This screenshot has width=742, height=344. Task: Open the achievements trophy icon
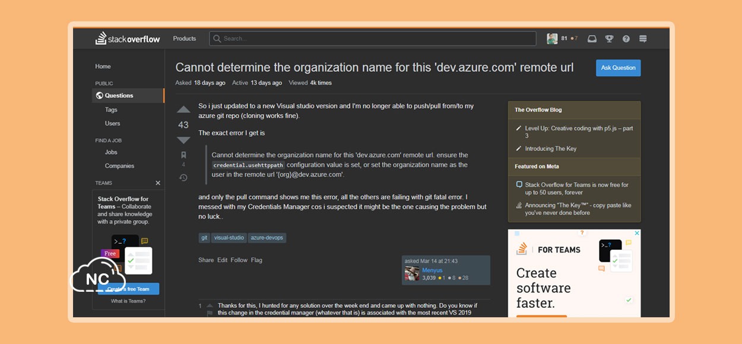click(609, 39)
